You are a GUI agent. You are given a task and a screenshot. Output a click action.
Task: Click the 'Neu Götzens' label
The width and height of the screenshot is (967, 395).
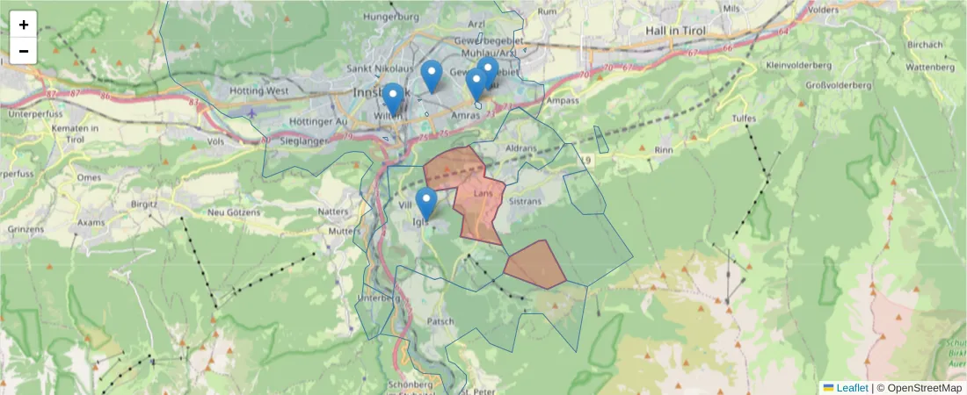(x=234, y=212)
